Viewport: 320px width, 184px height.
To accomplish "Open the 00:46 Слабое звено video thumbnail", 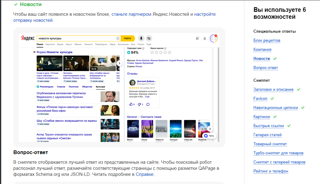I will (103, 63).
